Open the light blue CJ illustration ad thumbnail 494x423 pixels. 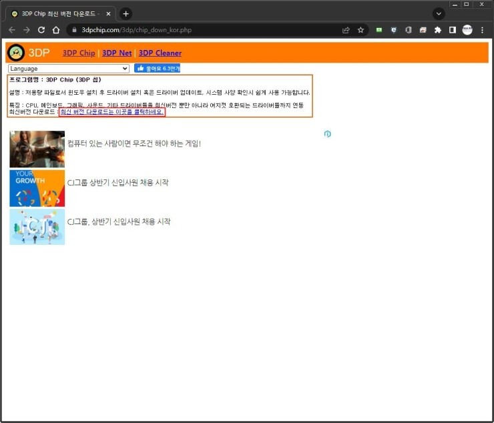pos(37,227)
